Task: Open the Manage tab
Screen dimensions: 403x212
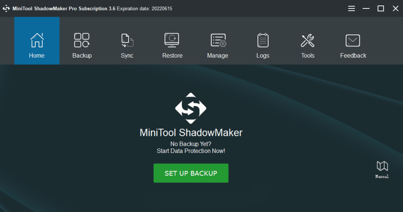Action: coord(218,41)
